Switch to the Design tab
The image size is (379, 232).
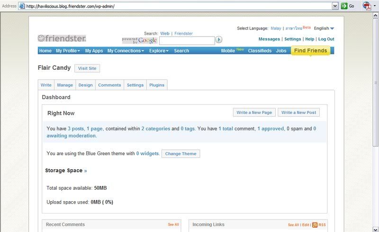pos(85,85)
